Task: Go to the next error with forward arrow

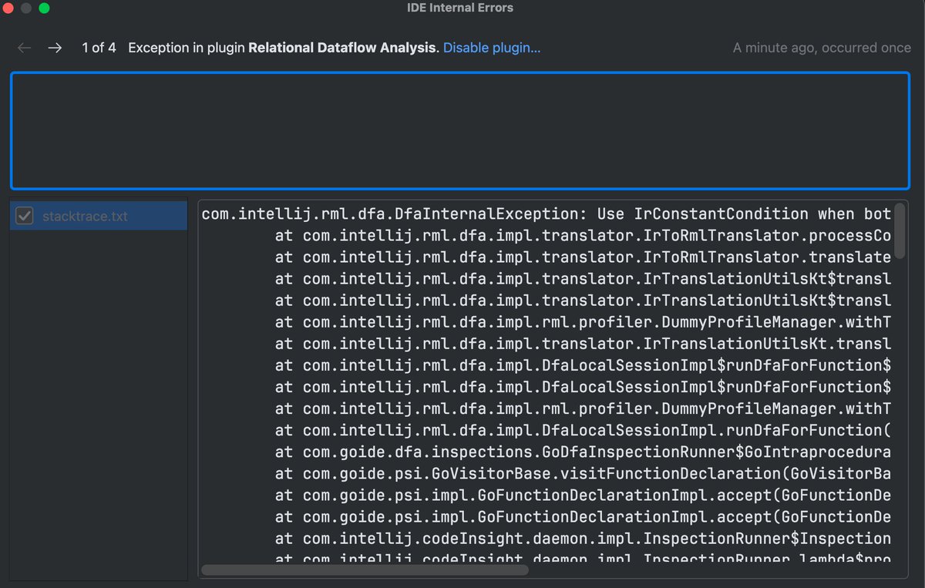Action: click(55, 48)
